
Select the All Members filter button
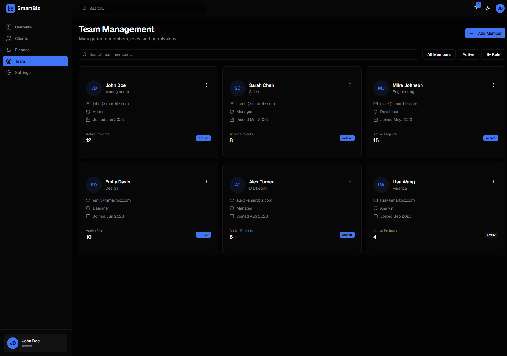point(439,54)
